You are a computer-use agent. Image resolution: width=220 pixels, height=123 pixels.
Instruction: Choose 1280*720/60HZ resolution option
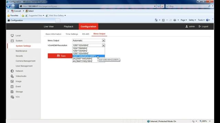click(x=89, y=51)
